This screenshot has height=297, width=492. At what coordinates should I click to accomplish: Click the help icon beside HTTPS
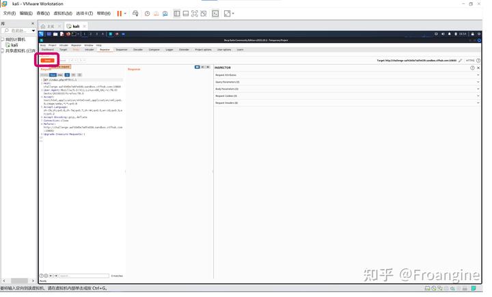tap(478, 61)
